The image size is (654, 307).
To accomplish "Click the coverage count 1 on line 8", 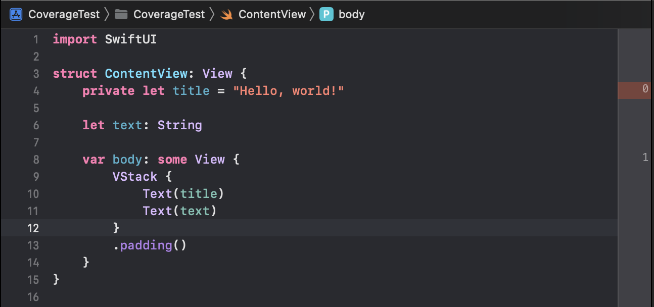I will 645,158.
